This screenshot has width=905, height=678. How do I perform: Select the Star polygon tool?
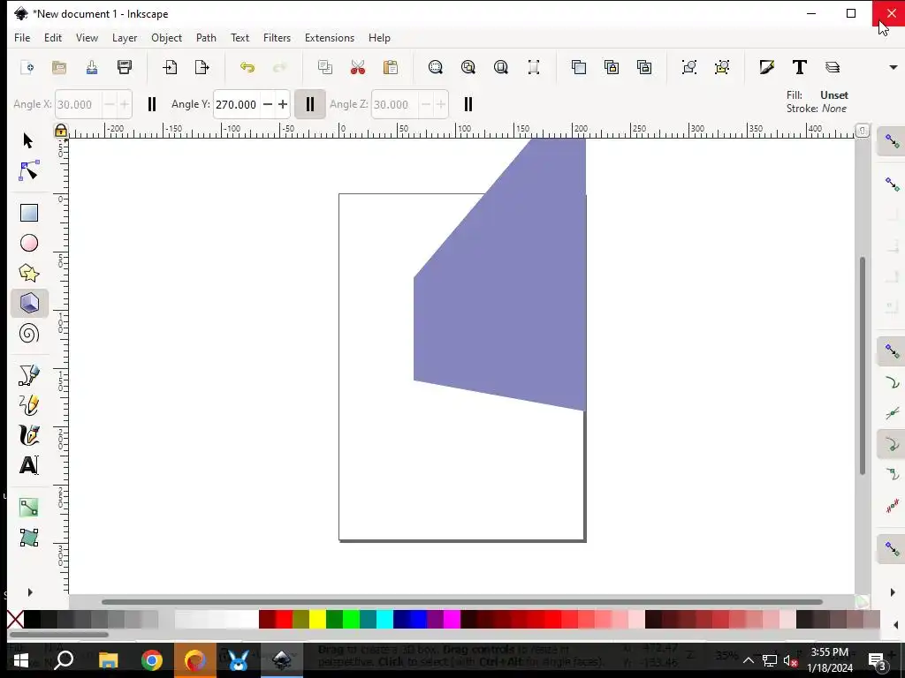click(29, 273)
